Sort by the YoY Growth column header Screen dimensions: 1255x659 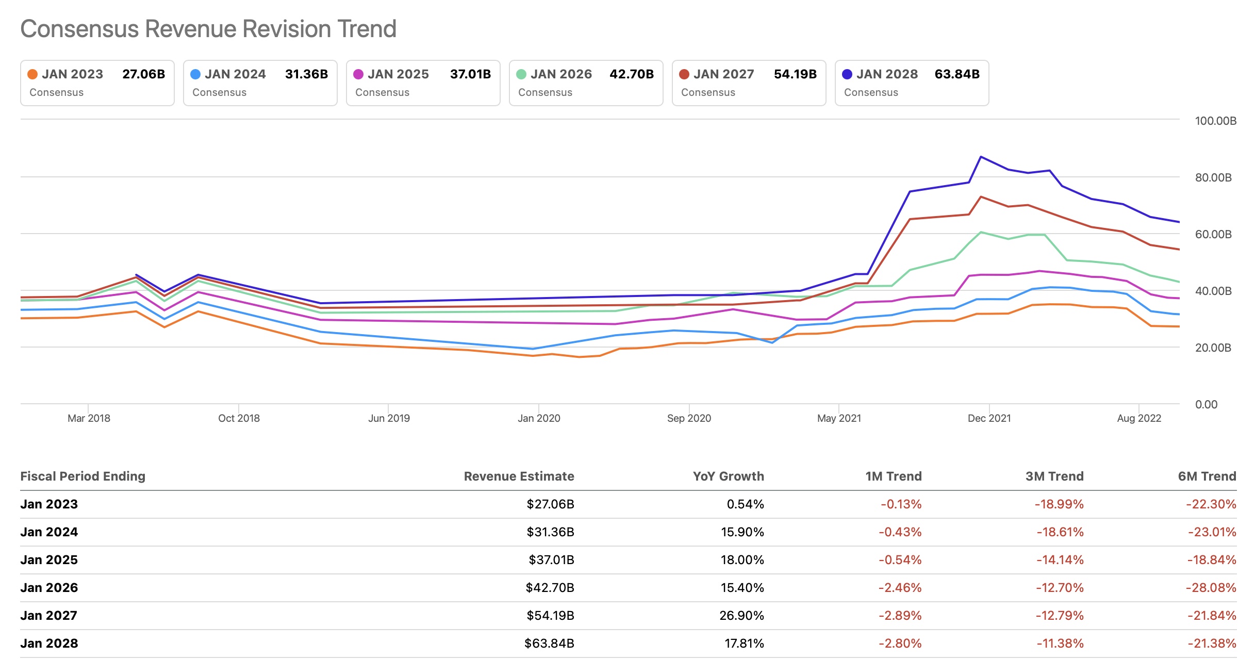(x=728, y=476)
